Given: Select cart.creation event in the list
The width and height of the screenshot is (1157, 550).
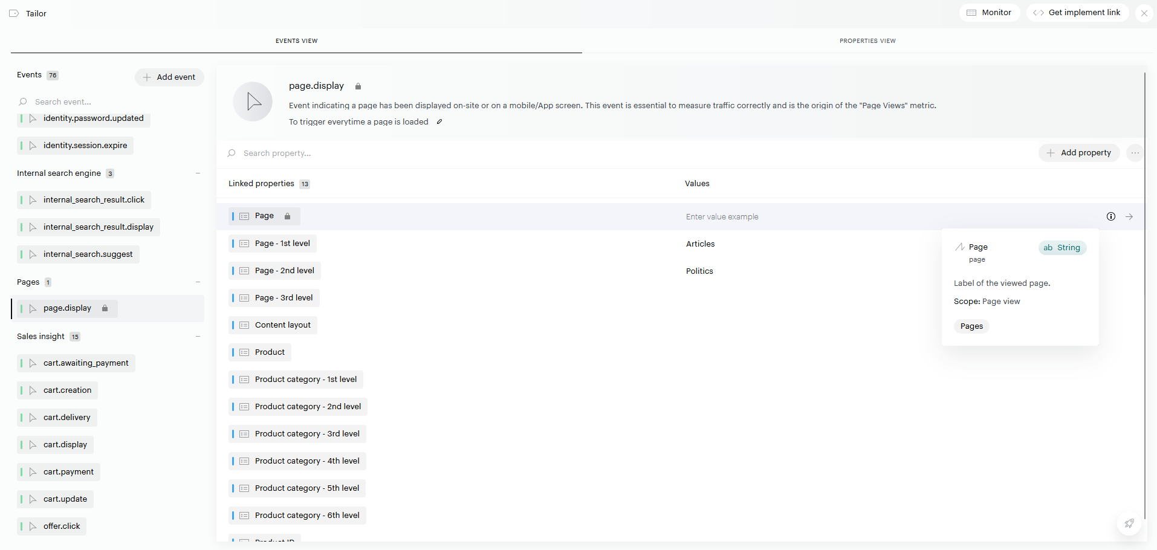Looking at the screenshot, I should pyautogui.click(x=67, y=390).
